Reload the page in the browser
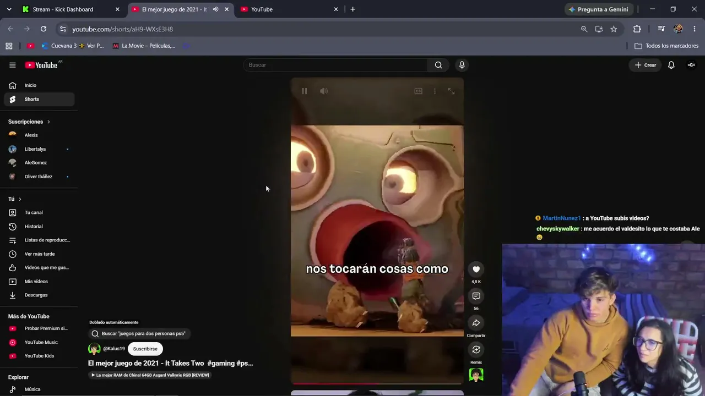This screenshot has height=396, width=705. [44, 29]
